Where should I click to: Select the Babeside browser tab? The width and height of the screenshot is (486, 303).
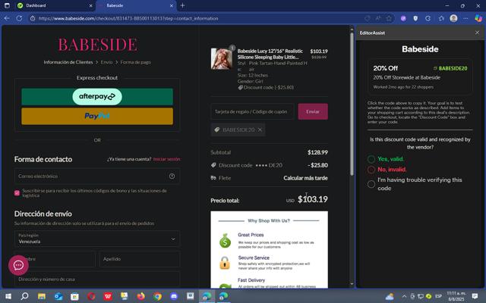[136, 5]
